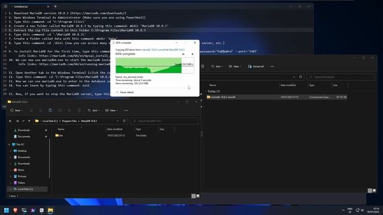Click the Cut icon in MariaDB window toolbar
The width and height of the screenshot is (383, 215).
pyautogui.click(x=31, y=110)
